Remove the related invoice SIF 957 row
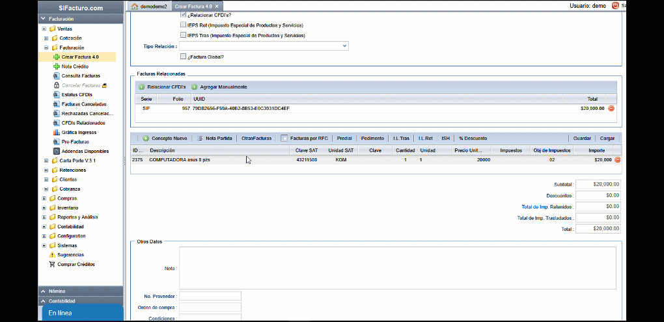The height and width of the screenshot is (322, 664). tap(611, 109)
